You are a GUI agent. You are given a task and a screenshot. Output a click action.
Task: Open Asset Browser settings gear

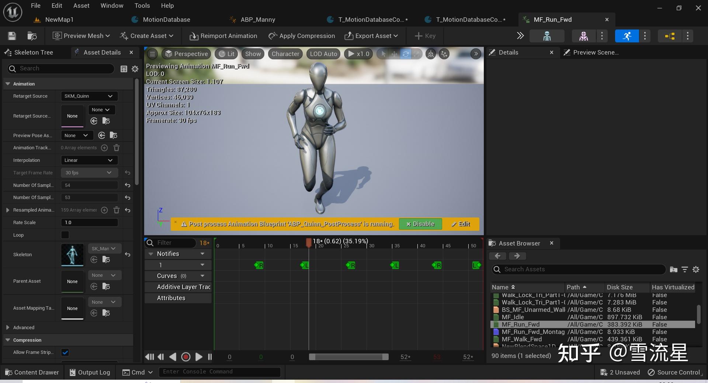click(696, 269)
